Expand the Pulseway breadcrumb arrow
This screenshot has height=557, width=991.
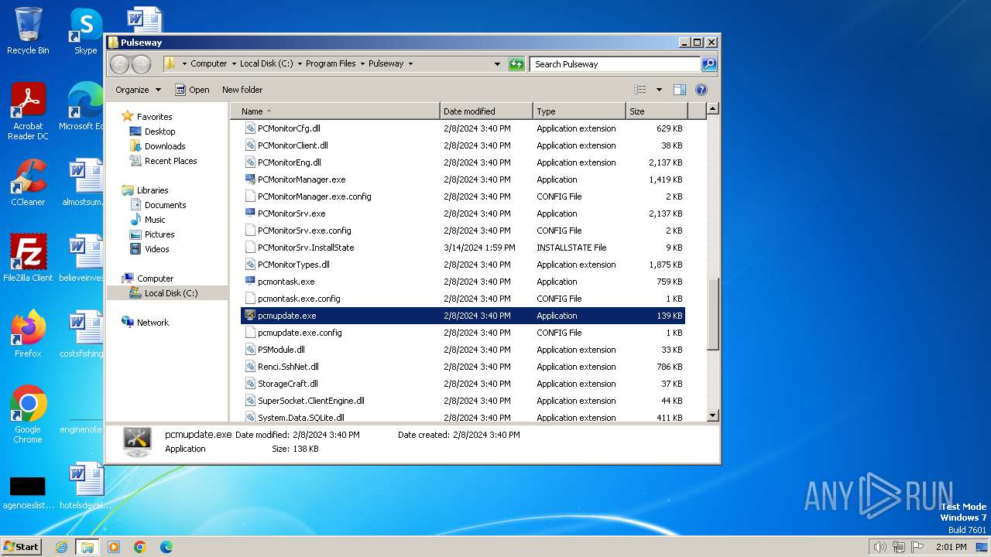point(410,64)
